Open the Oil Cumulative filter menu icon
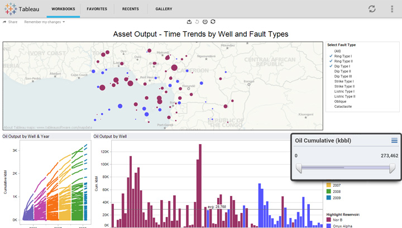The height and width of the screenshot is (228, 402). coord(394,140)
